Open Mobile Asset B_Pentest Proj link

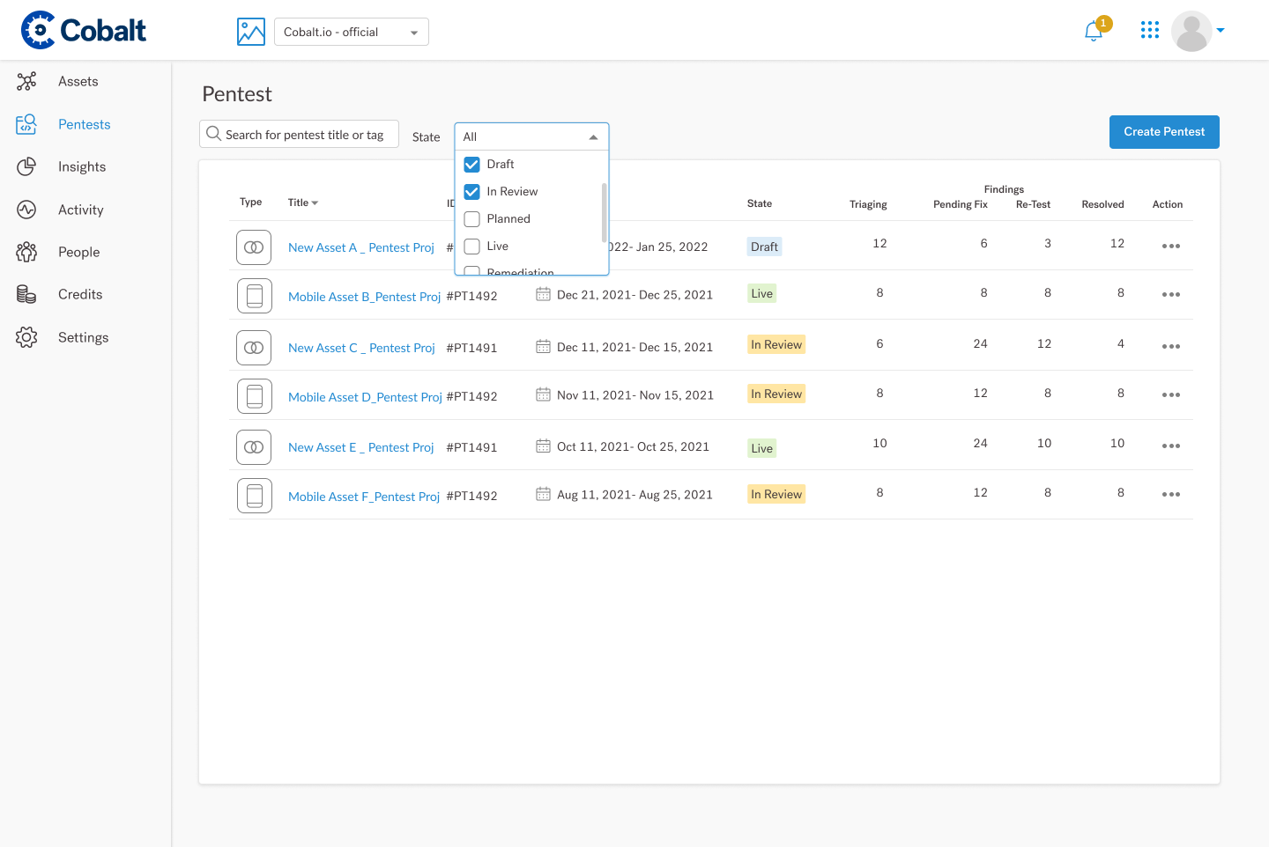point(365,297)
